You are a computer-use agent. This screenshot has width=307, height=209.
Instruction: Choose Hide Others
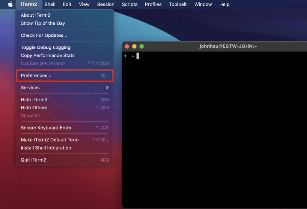pos(65,108)
